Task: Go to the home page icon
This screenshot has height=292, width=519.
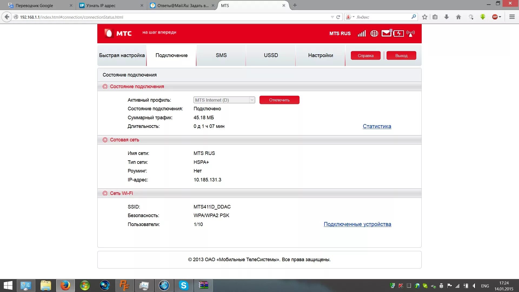Action: [458, 17]
